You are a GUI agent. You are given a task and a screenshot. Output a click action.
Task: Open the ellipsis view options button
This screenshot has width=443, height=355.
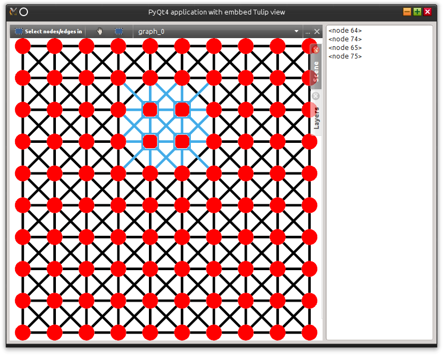(x=308, y=32)
